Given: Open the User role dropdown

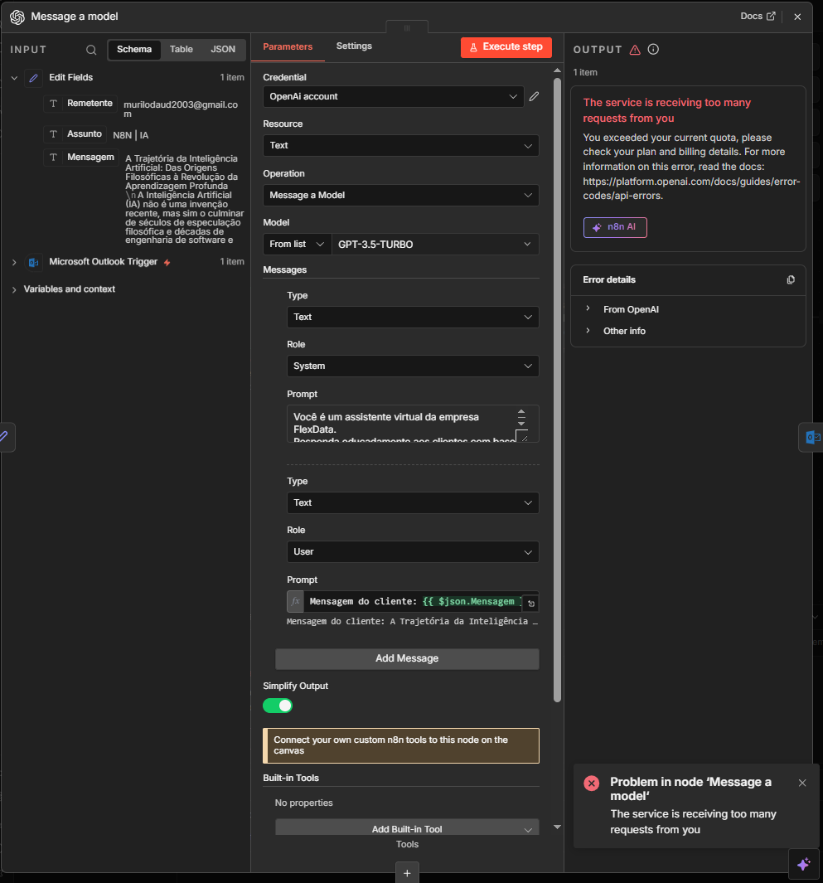Looking at the screenshot, I should coord(413,552).
